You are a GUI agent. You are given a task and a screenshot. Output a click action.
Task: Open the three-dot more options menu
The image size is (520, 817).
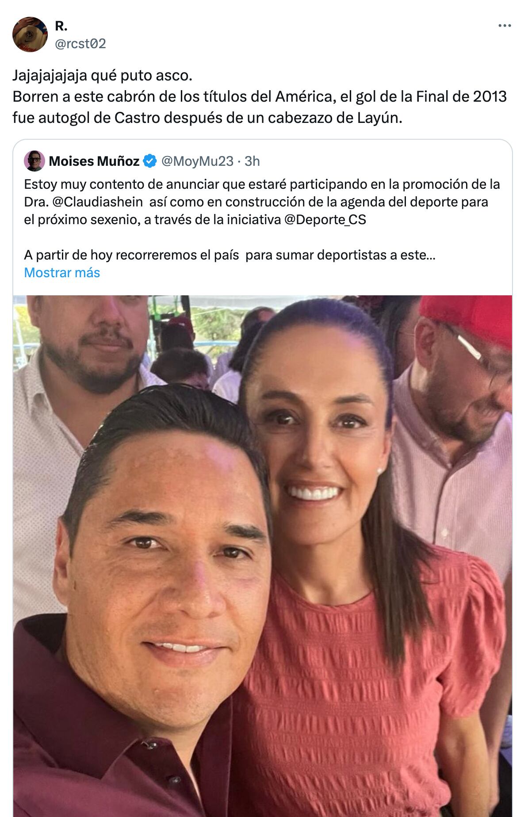pos(505,26)
